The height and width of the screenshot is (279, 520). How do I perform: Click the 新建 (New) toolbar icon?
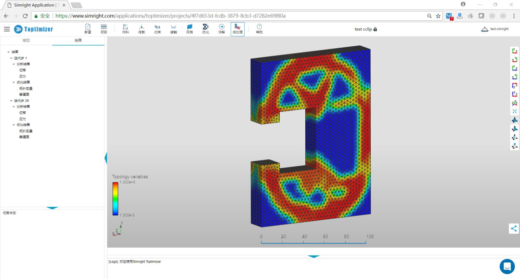(x=88, y=29)
